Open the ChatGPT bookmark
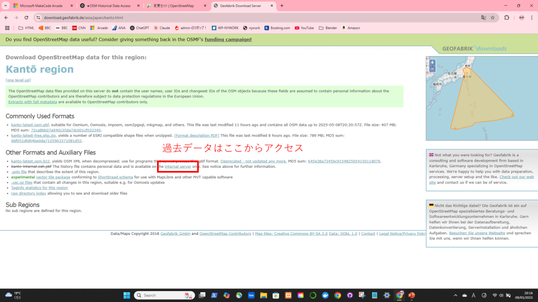Viewport: 538px width, 302px height. pyautogui.click(x=139, y=28)
